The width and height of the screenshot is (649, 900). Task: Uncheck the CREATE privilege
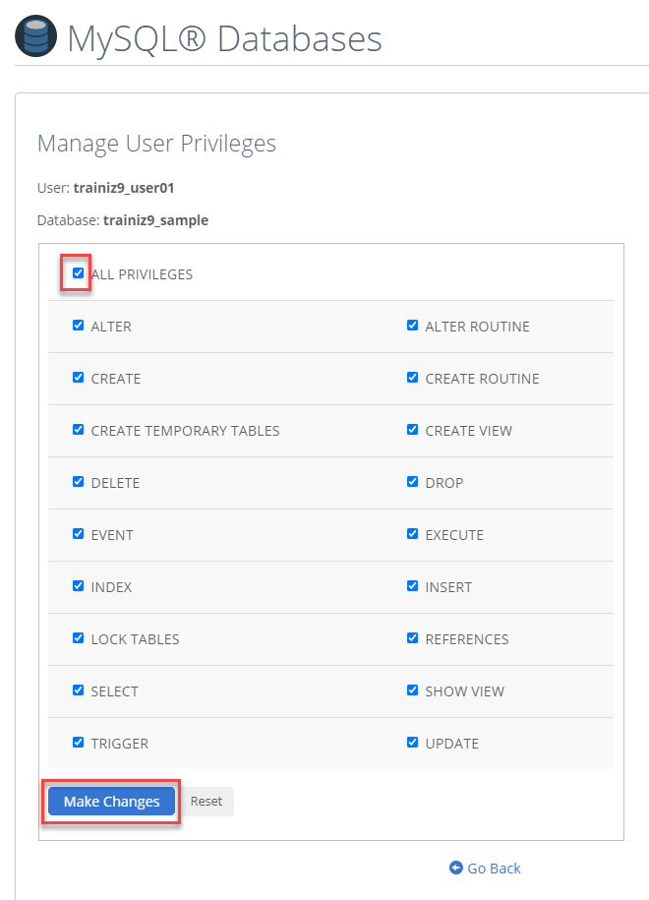(x=78, y=377)
